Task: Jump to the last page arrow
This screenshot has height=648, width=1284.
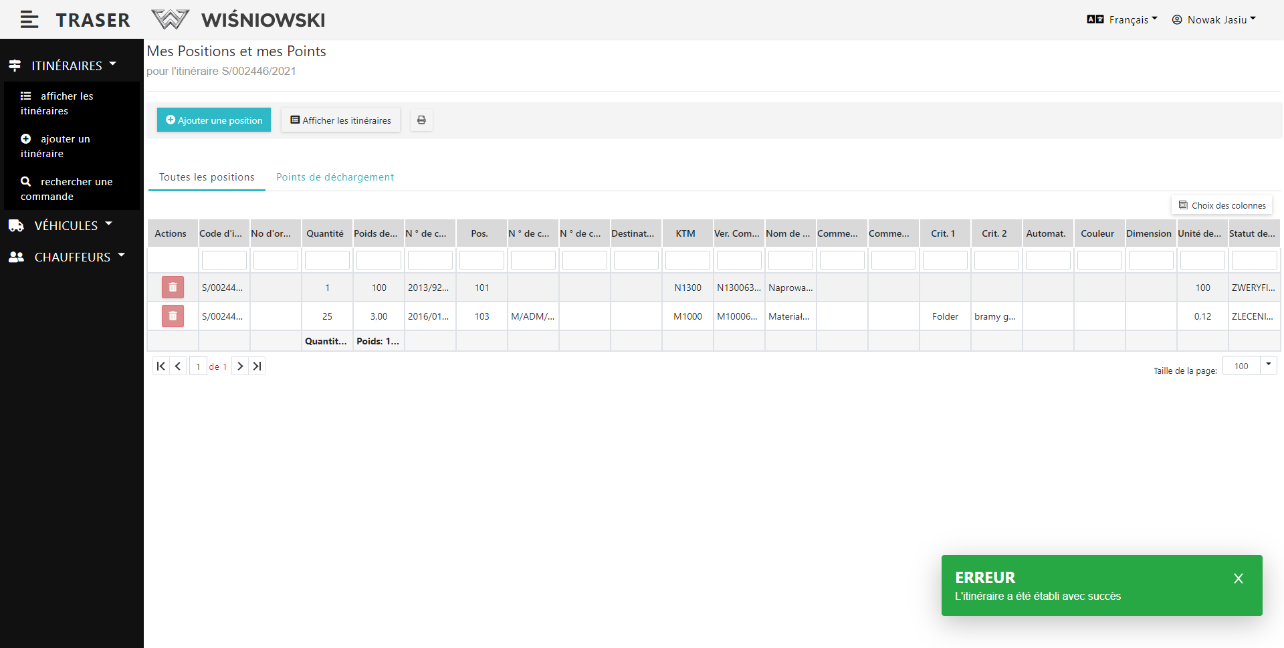Action: tap(257, 366)
